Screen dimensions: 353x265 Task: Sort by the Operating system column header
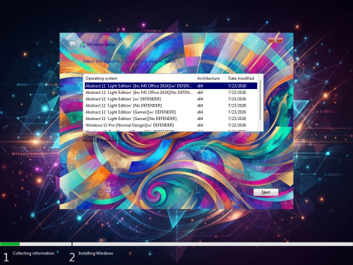click(x=140, y=78)
